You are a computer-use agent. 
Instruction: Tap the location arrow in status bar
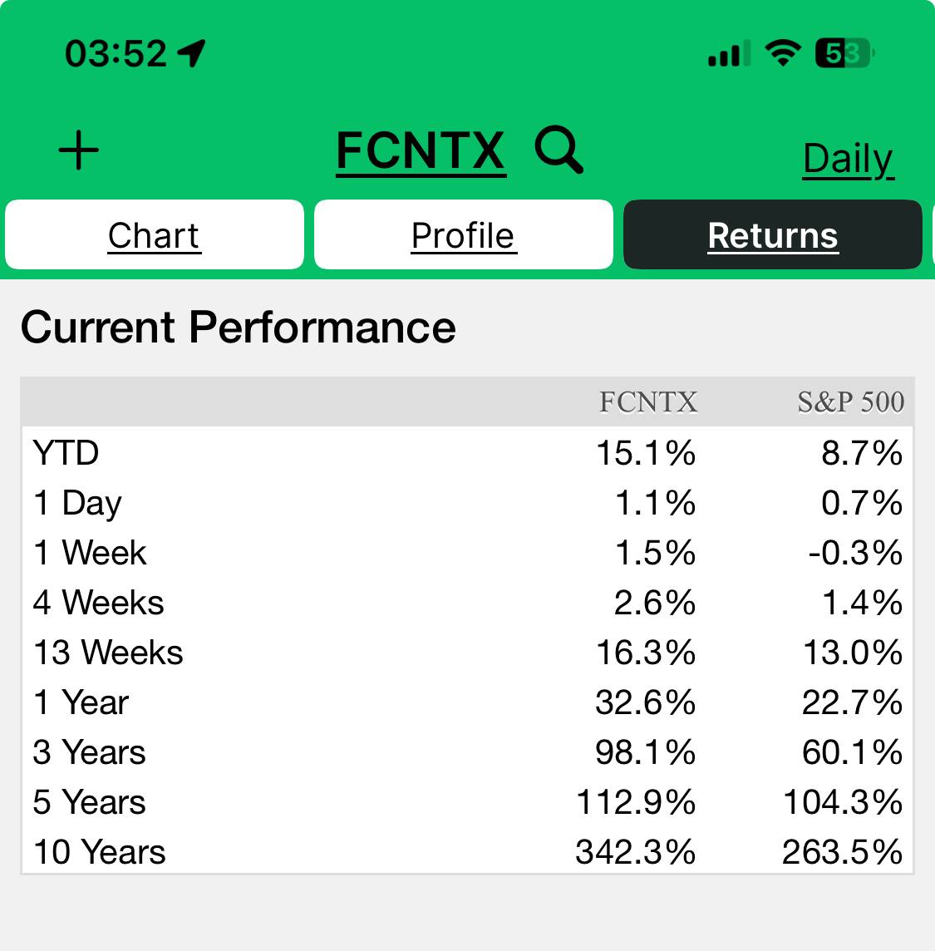tap(192, 54)
